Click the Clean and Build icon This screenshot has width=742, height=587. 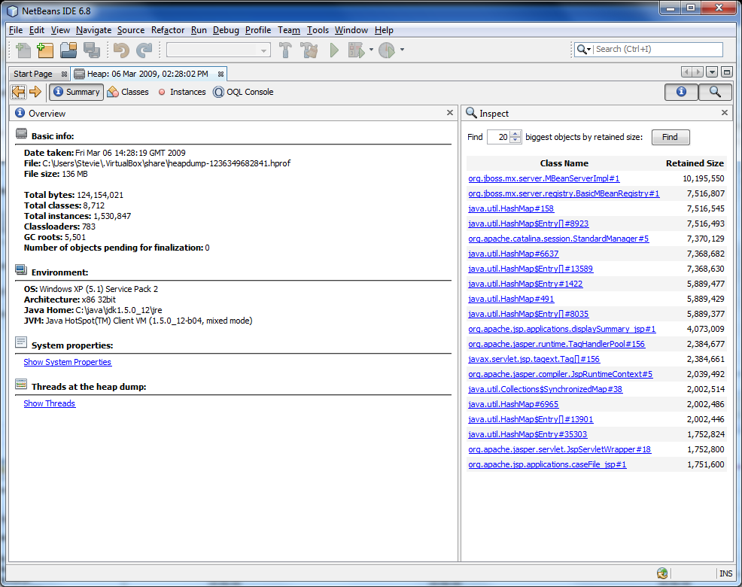309,50
